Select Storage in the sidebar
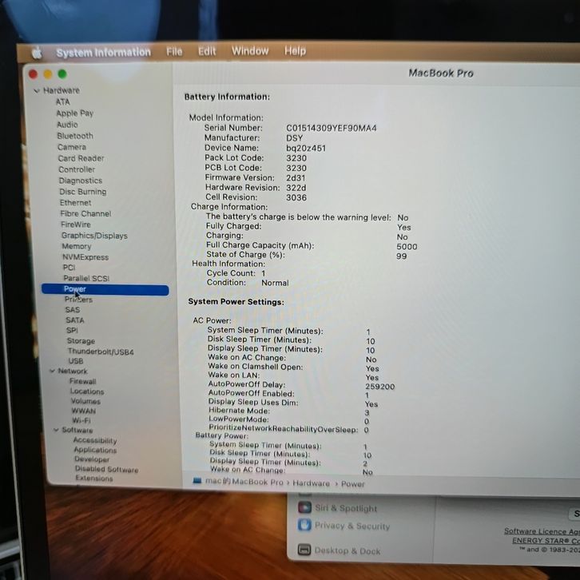Image resolution: width=580 pixels, height=580 pixels. point(81,341)
